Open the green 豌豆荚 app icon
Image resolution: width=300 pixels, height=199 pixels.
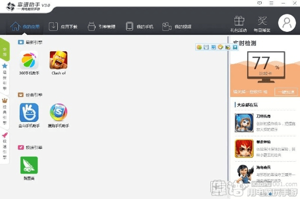[x=28, y=165]
